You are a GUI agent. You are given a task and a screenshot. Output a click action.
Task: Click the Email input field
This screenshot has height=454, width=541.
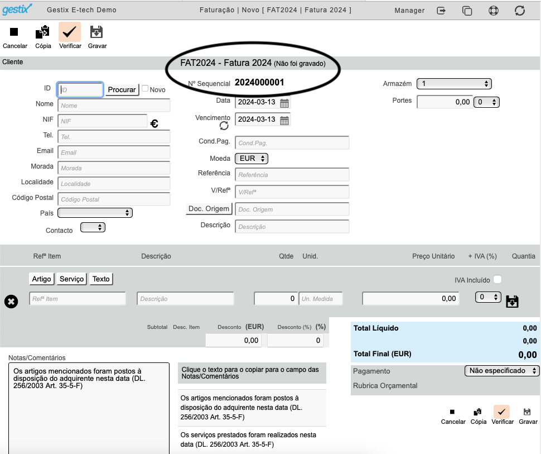pyautogui.click(x=114, y=152)
